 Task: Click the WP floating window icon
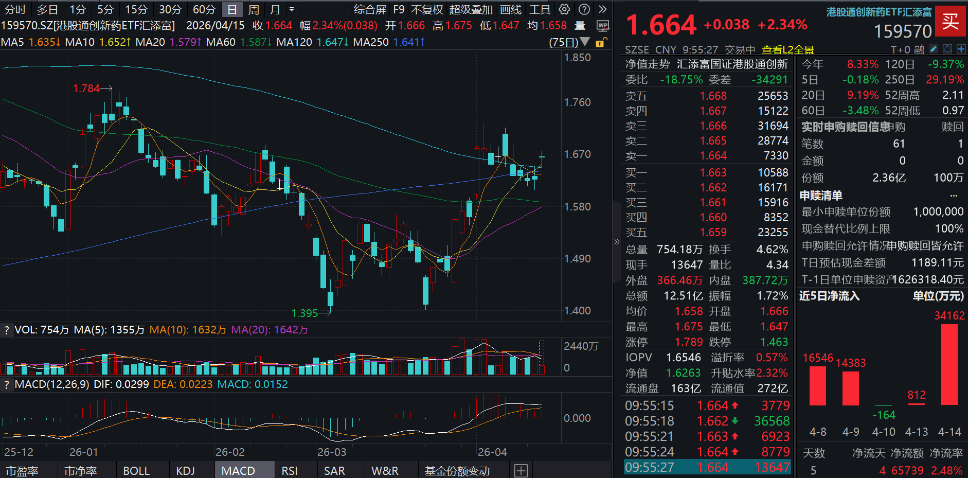point(603,25)
